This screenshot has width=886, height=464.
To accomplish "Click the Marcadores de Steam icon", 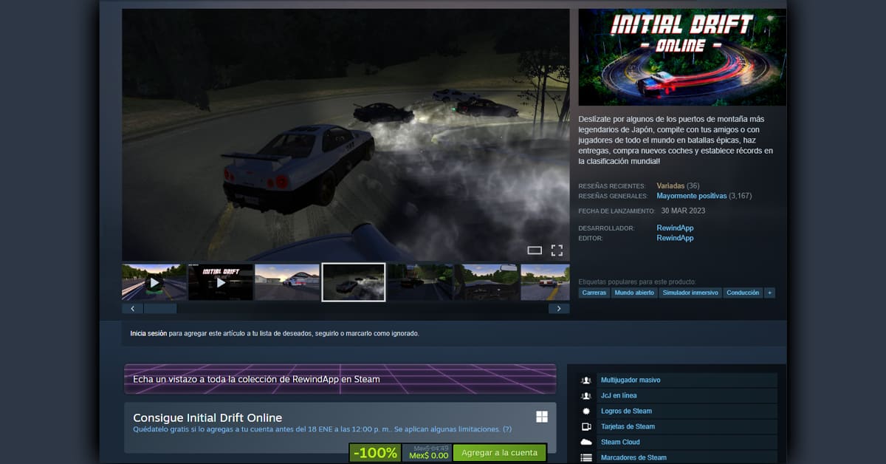I will pyautogui.click(x=586, y=457).
